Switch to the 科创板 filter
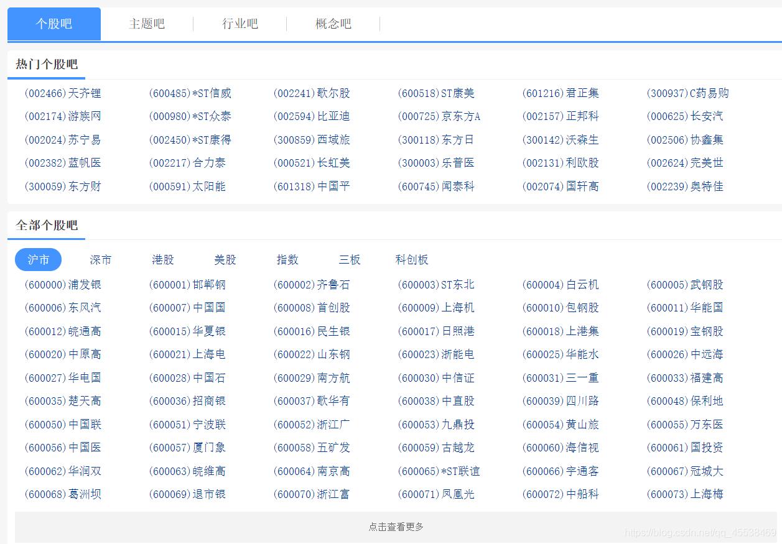 pos(412,260)
